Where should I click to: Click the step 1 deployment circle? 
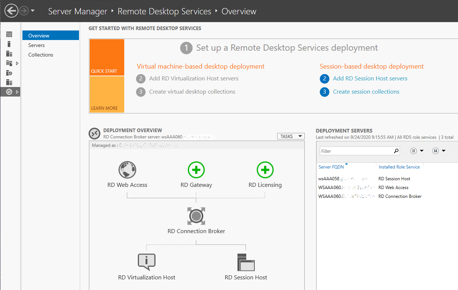click(186, 48)
